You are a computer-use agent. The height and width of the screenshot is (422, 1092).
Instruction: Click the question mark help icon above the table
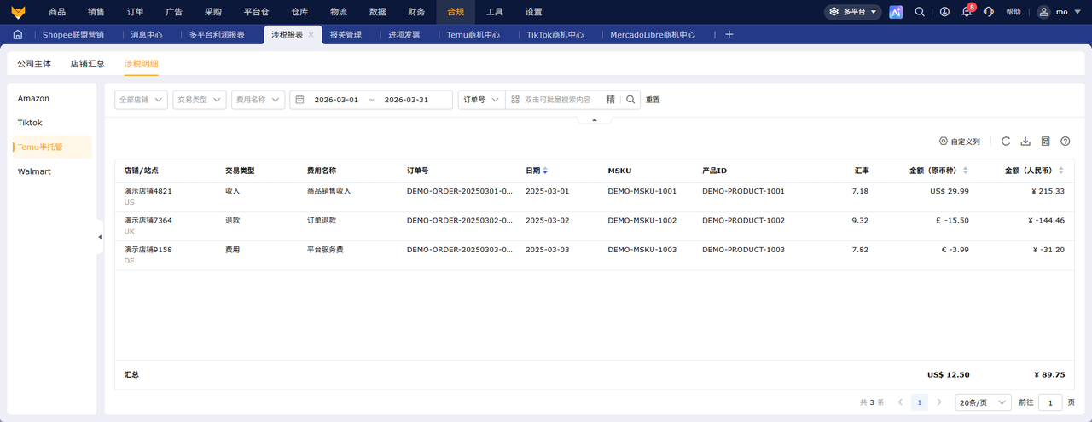pyautogui.click(x=1065, y=142)
